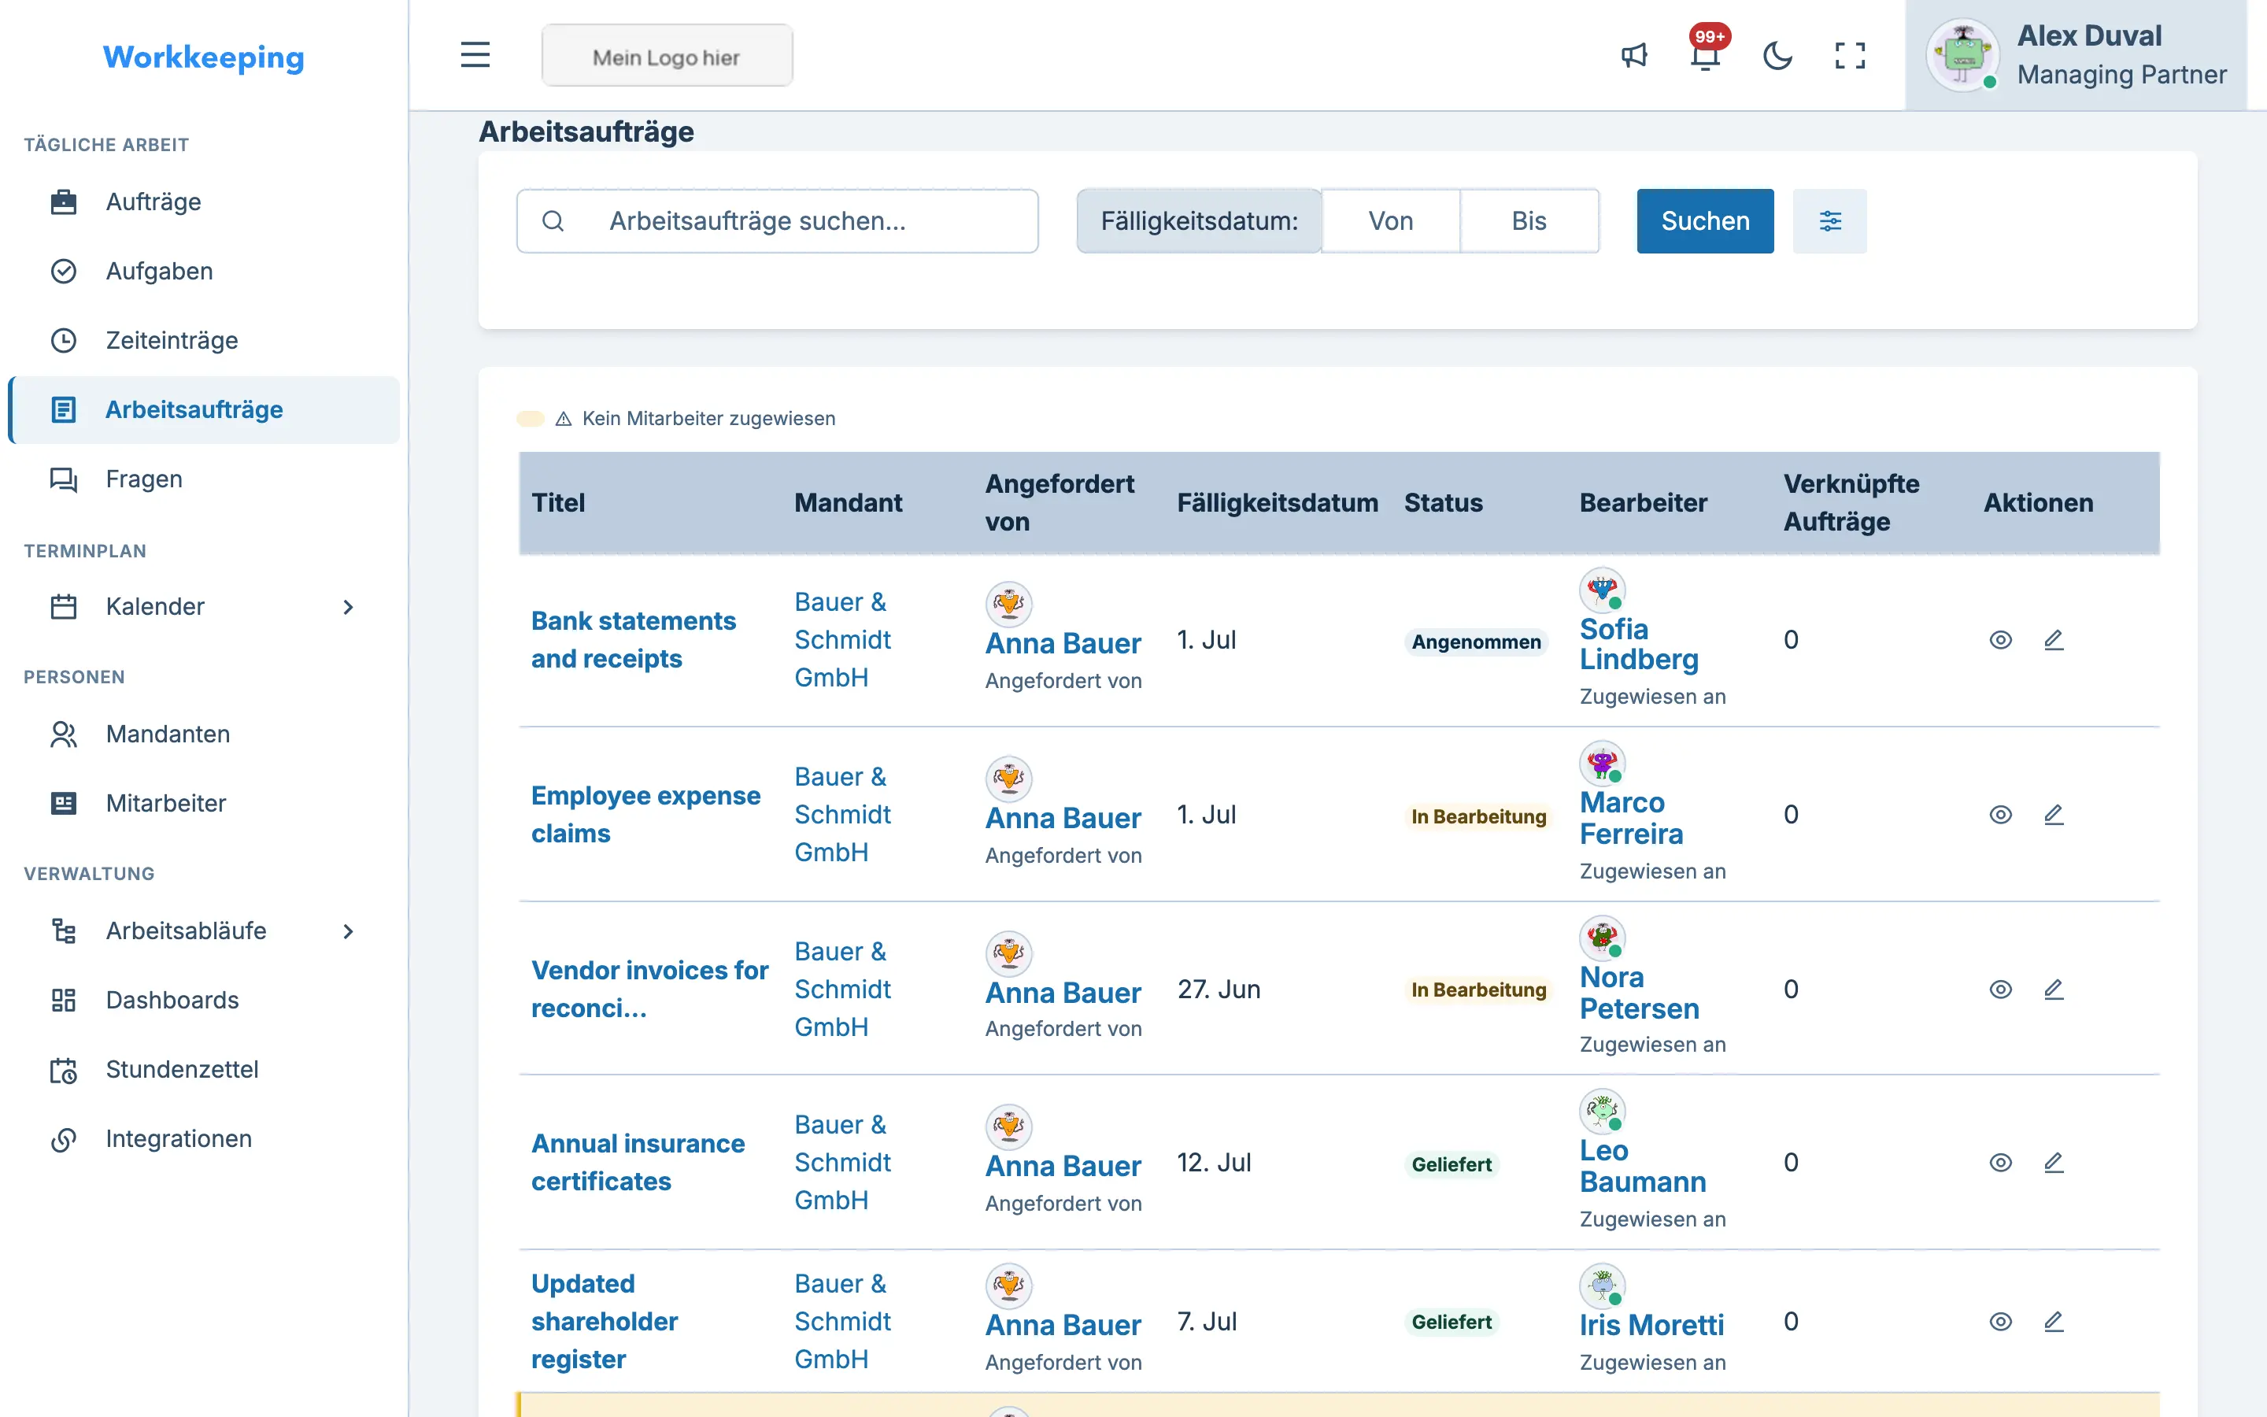Edit the Annual insurance certificates request
Viewport: 2267px width, 1417px height.
(2054, 1163)
